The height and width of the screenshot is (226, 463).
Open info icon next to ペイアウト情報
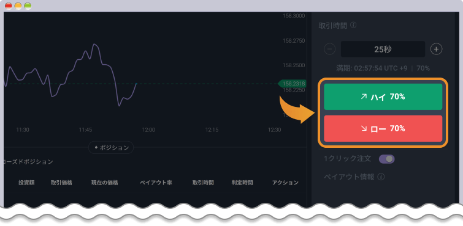pos(381,177)
